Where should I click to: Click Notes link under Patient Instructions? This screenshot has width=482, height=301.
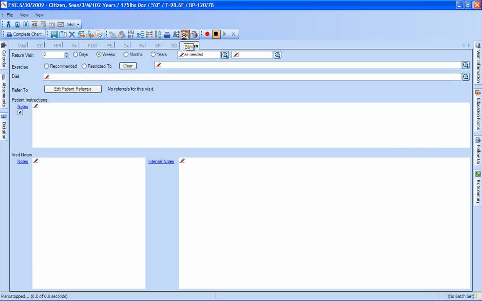coord(23,107)
